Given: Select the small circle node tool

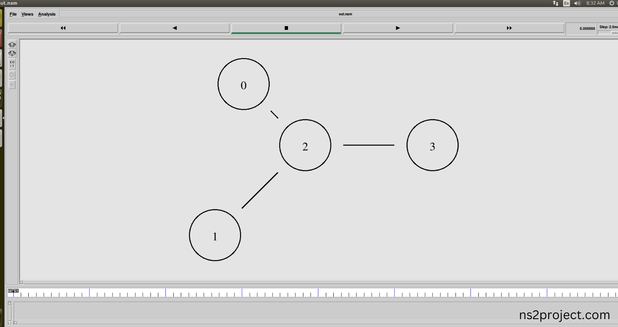Looking at the screenshot, I should tap(12, 85).
